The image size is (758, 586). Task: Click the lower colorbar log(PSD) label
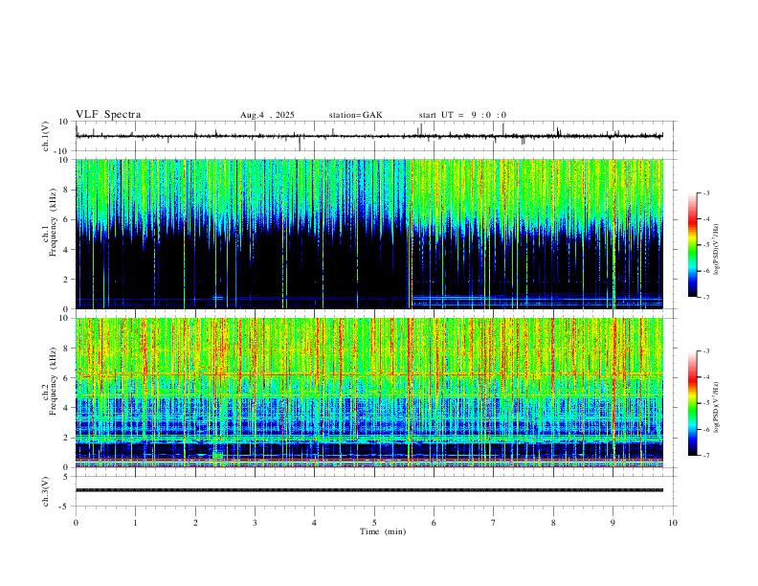click(716, 408)
